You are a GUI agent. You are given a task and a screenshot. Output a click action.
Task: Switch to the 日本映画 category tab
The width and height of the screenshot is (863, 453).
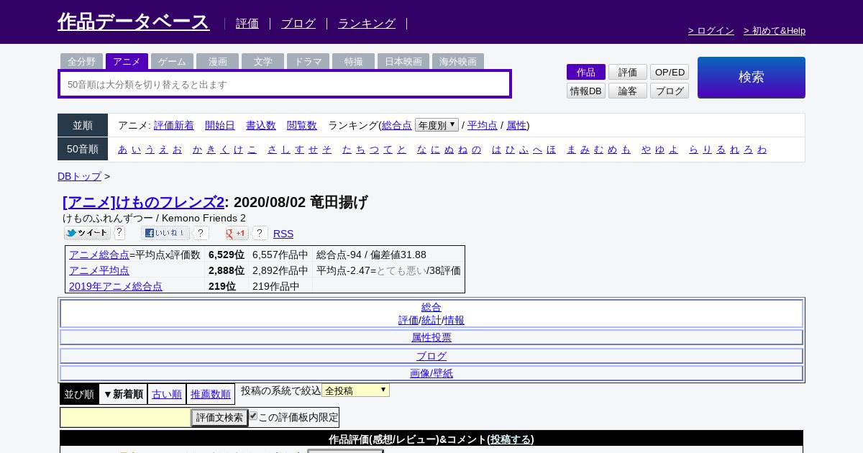(x=403, y=61)
